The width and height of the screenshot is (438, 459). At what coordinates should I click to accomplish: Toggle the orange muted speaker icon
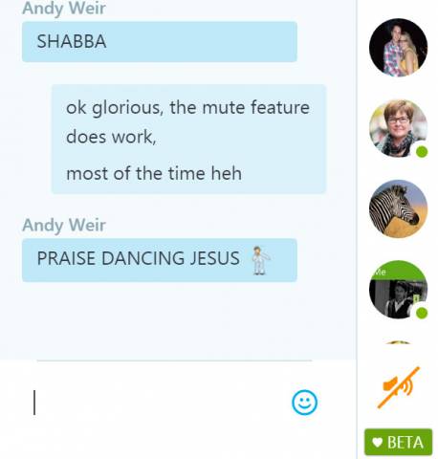click(x=399, y=387)
